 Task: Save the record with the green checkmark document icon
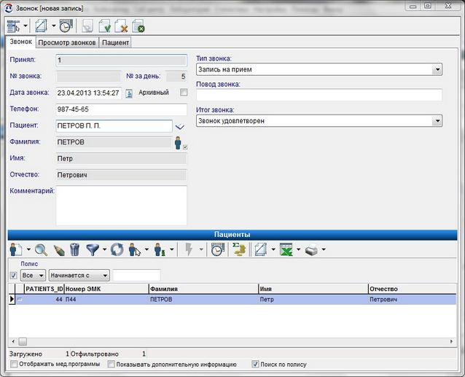coord(104,26)
